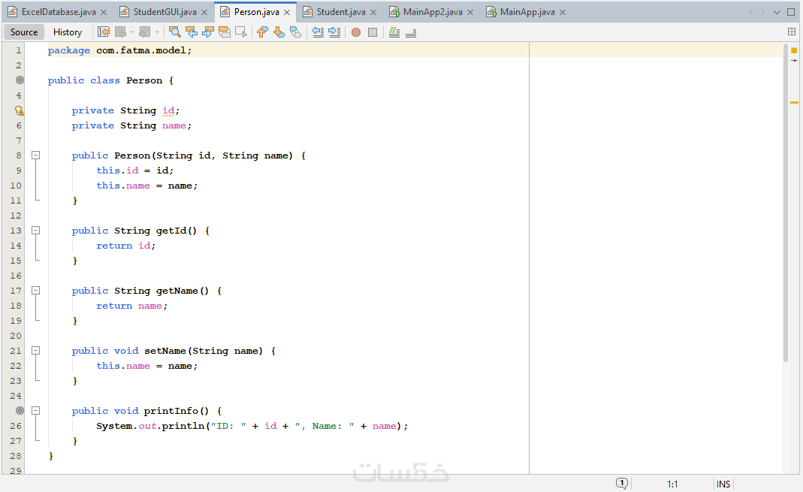Click the lightbulb hint icon at line 5
The height and width of the screenshot is (492, 803).
pyautogui.click(x=19, y=110)
